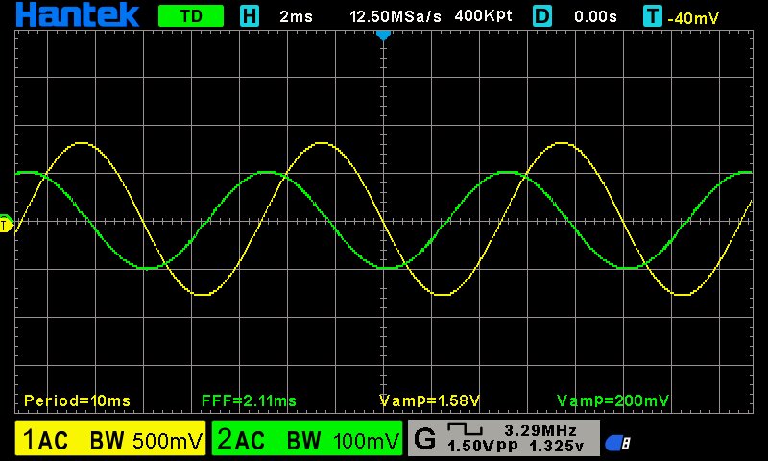Screen dimensions: 768x461
Task: Open the channel 2 AC BW 100mV panel
Action: pos(307,439)
